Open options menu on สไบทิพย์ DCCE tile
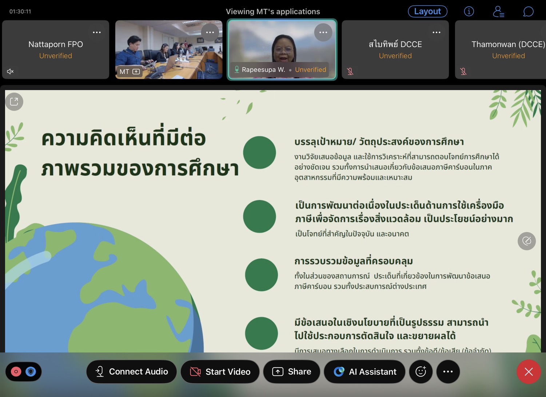546x397 pixels. (x=437, y=32)
